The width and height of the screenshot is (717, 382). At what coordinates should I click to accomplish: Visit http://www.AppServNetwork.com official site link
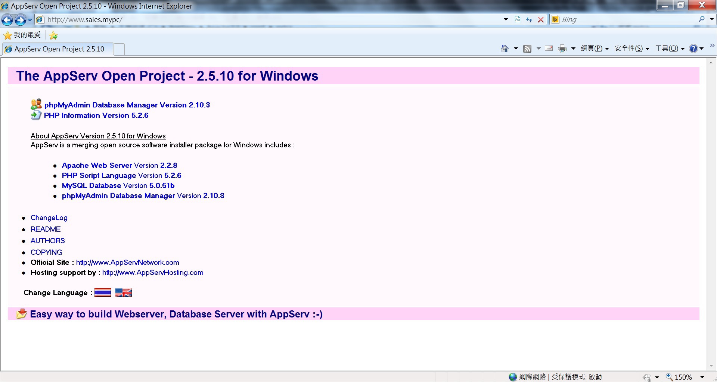tap(128, 262)
